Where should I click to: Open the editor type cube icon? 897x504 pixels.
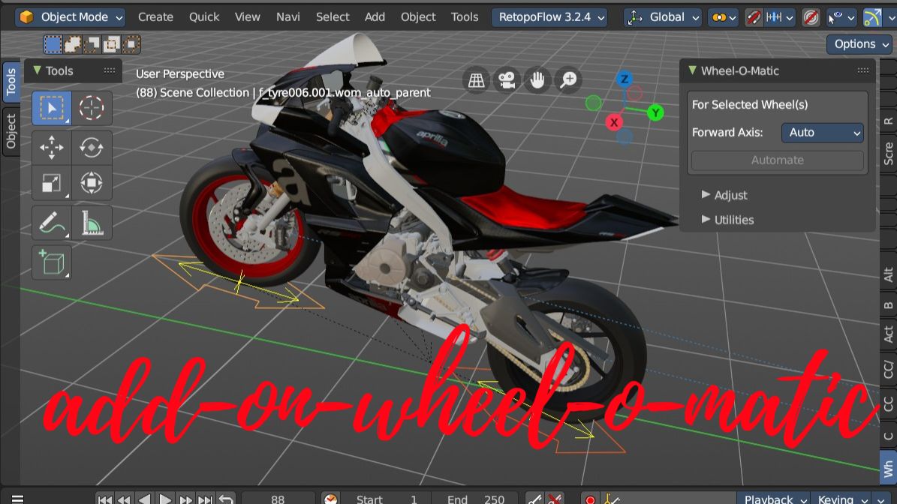26,17
